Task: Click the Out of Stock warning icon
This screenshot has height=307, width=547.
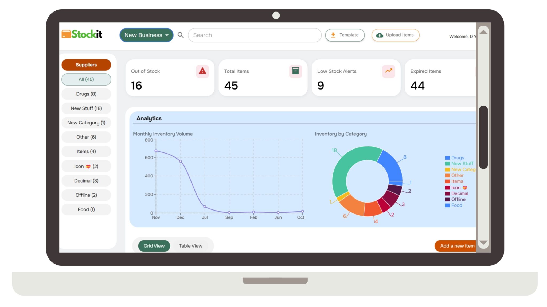Action: tap(202, 71)
